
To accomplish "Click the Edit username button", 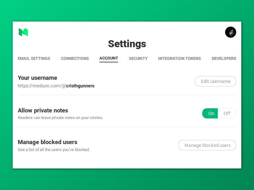I will 216,81.
